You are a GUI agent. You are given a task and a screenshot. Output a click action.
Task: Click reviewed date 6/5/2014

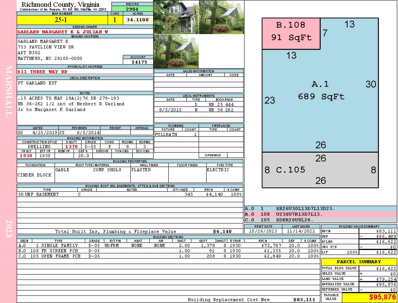click(x=89, y=132)
